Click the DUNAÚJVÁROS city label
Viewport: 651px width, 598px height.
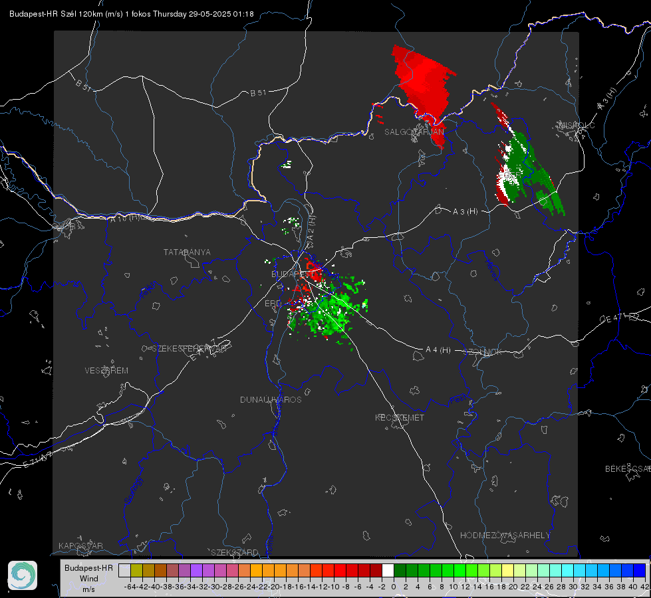pos(271,399)
